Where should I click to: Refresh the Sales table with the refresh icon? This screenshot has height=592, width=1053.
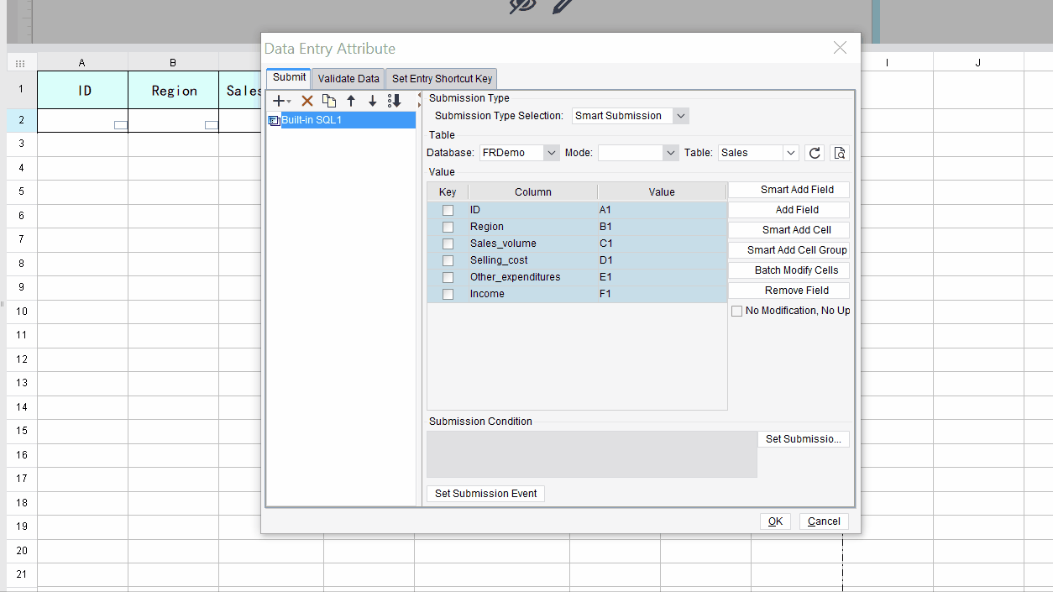click(x=814, y=152)
